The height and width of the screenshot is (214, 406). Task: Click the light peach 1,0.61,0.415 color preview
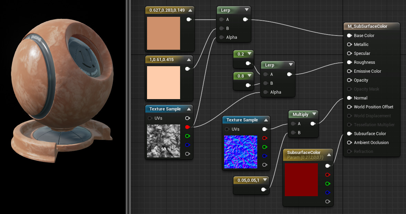click(x=164, y=83)
